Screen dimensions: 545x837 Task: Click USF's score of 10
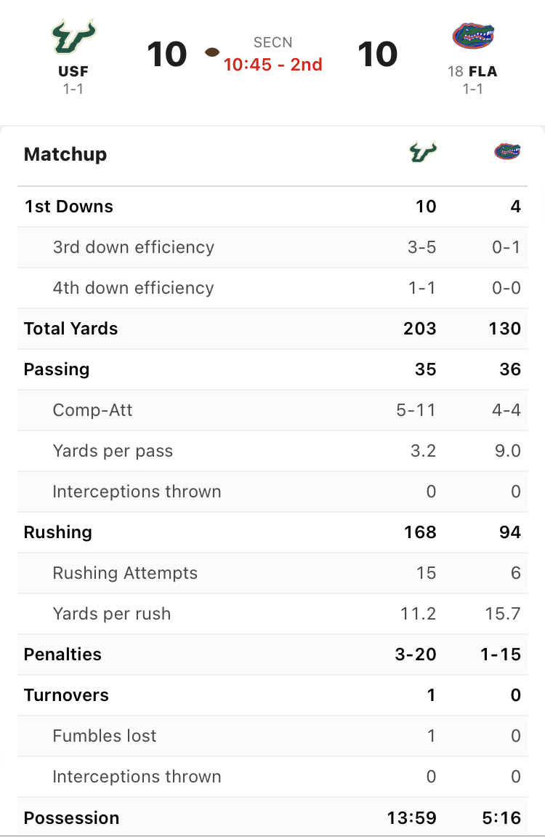coord(167,55)
